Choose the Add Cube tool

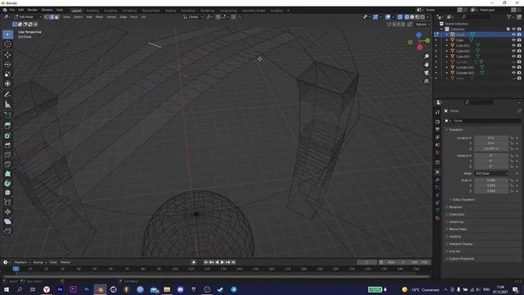7,115
